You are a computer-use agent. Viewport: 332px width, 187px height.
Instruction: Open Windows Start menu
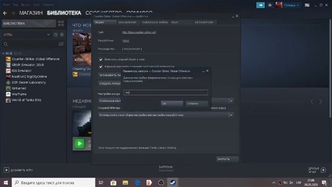click(6, 182)
